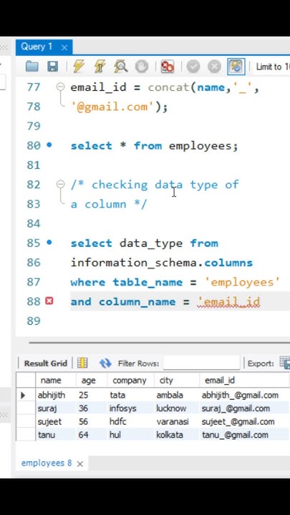Open a SQL script file folder icon
Image resolution: width=290 pixels, height=515 pixels.
click(x=32, y=67)
